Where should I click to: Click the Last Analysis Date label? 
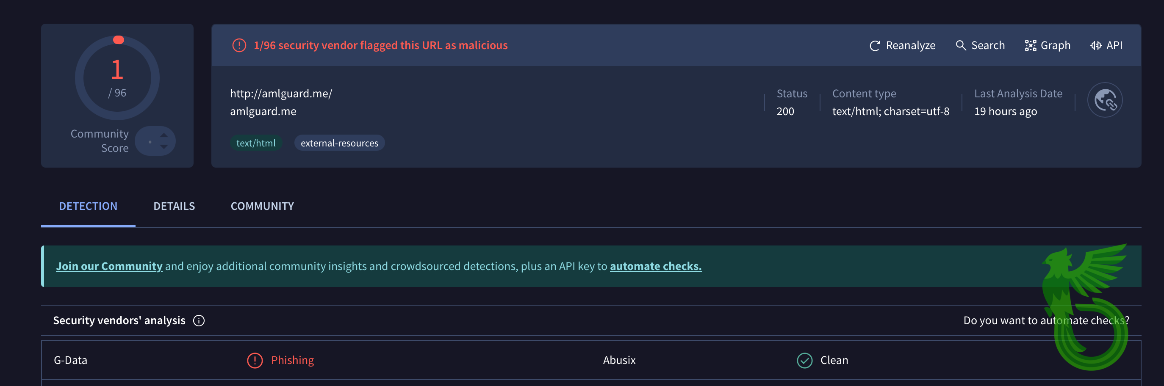(x=1018, y=94)
